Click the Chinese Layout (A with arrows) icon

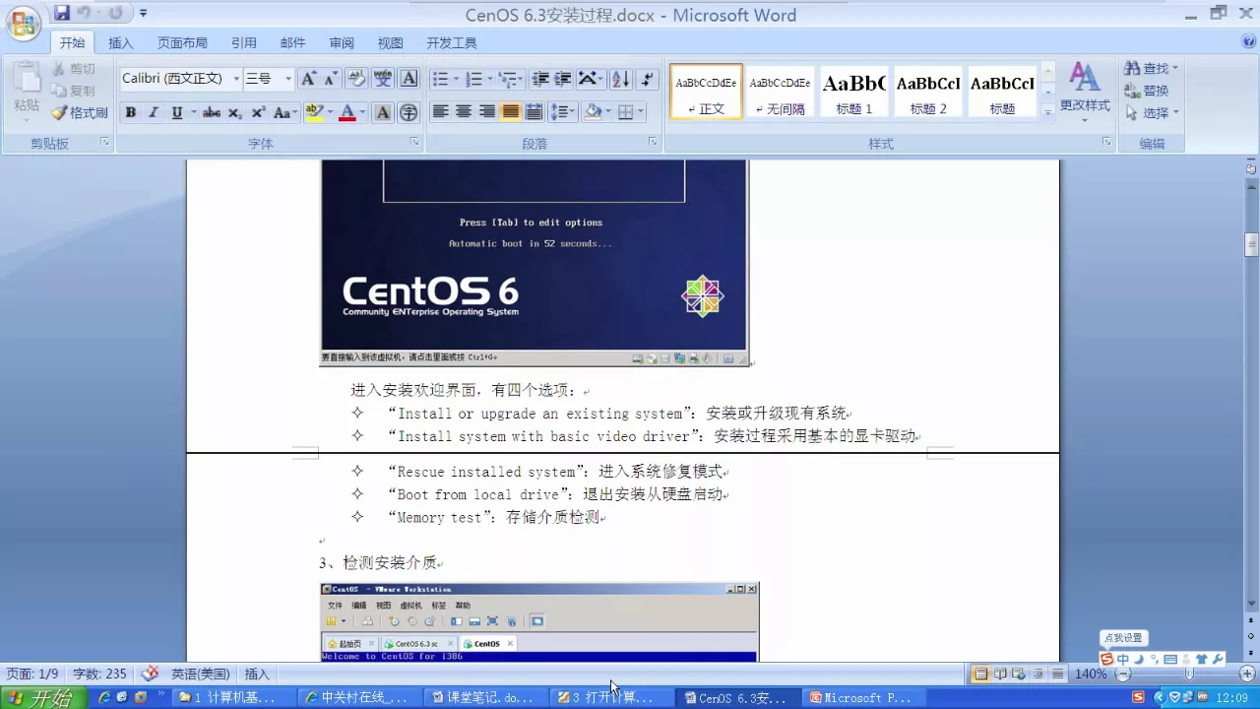(x=591, y=79)
